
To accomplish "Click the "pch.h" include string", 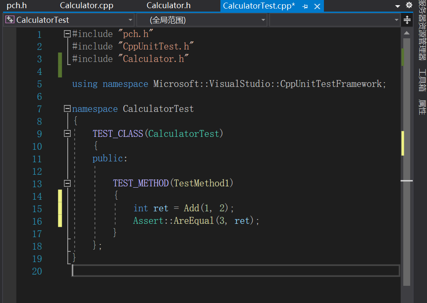I will click(135, 34).
